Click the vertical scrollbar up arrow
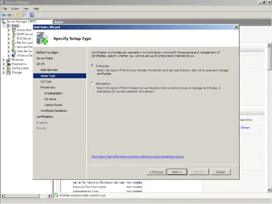The image size is (272, 204). [x=269, y=45]
